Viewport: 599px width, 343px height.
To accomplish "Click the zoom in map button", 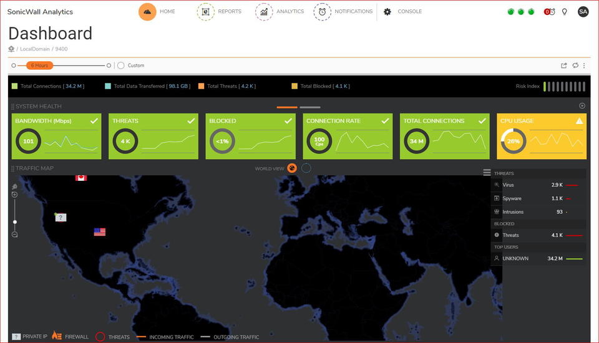I will click(x=14, y=195).
